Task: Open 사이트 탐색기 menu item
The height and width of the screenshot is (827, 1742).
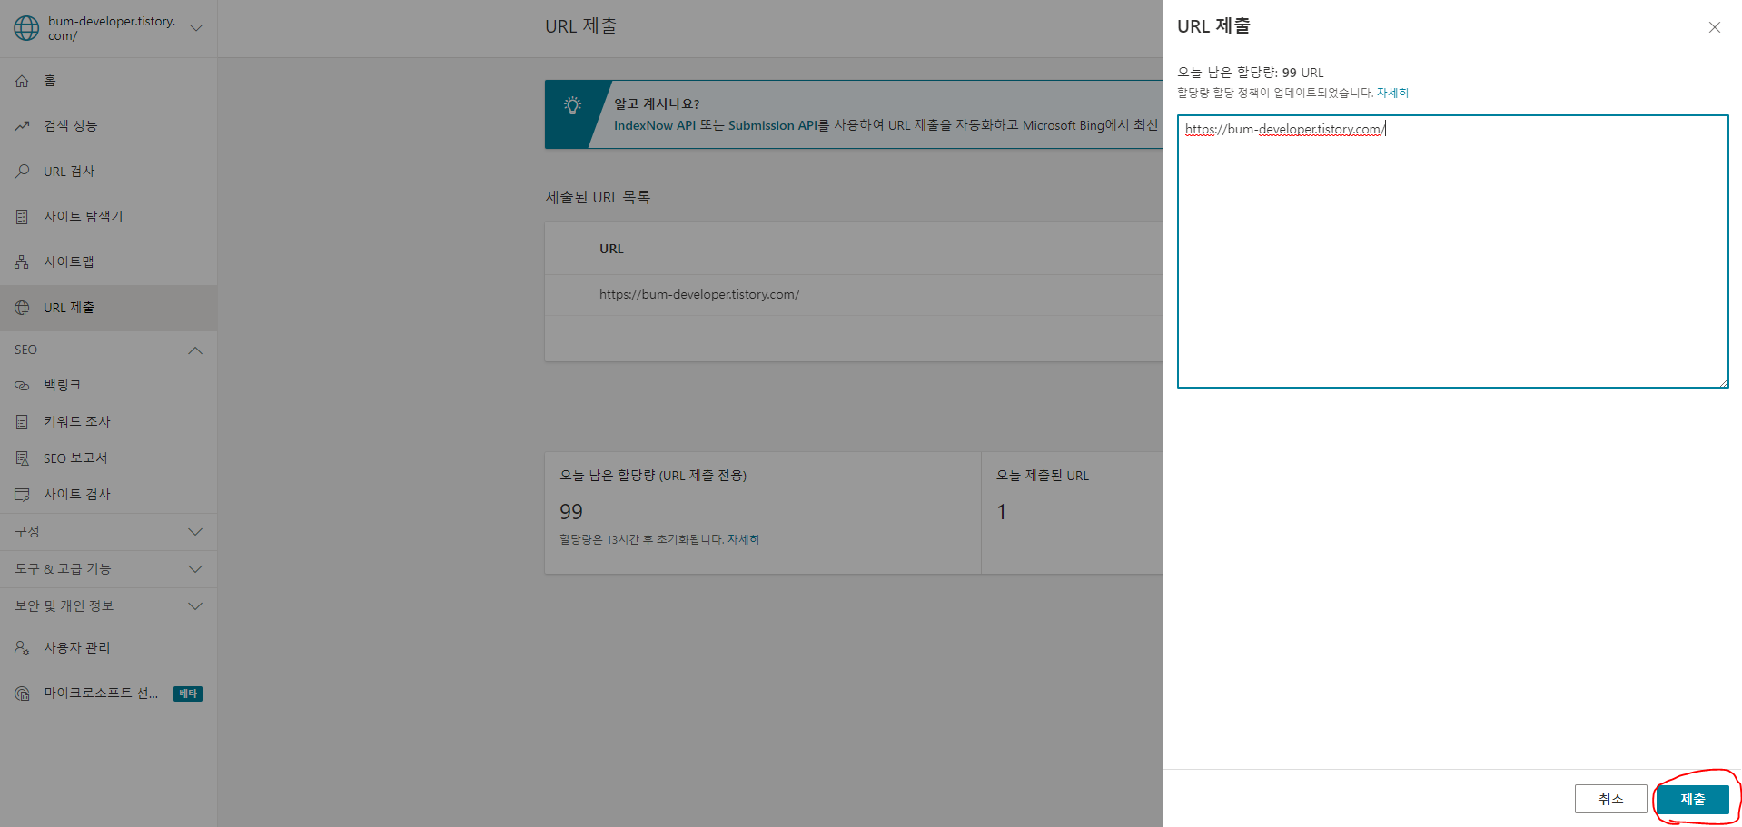Action: click(x=108, y=217)
